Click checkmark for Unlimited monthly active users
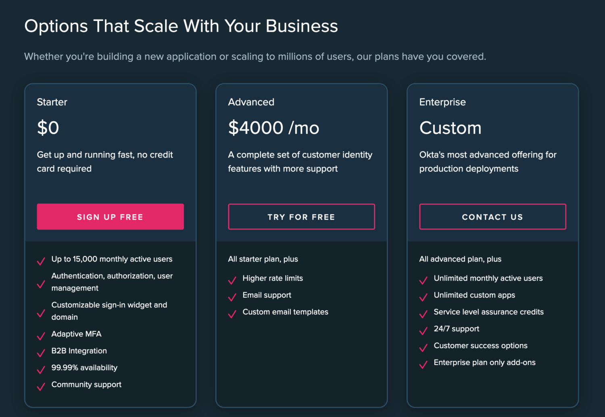 pos(423,280)
